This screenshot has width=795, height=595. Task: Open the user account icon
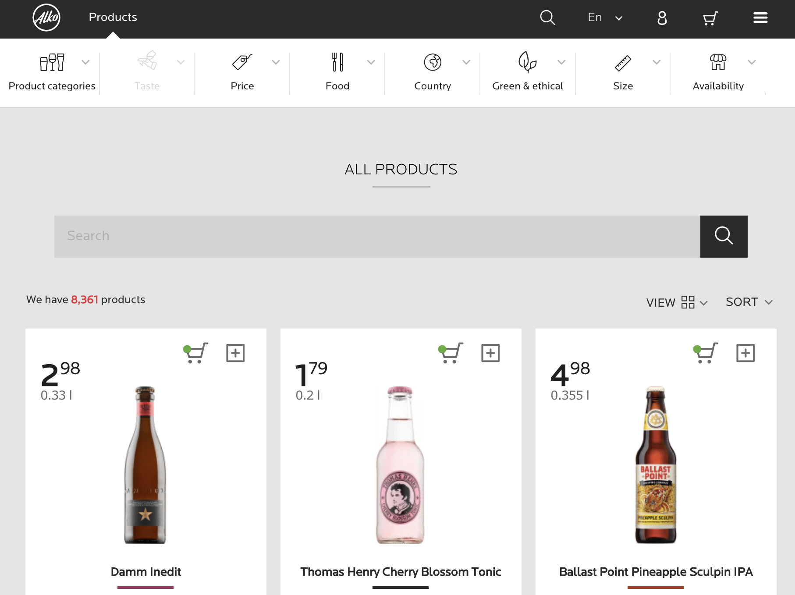(x=662, y=18)
